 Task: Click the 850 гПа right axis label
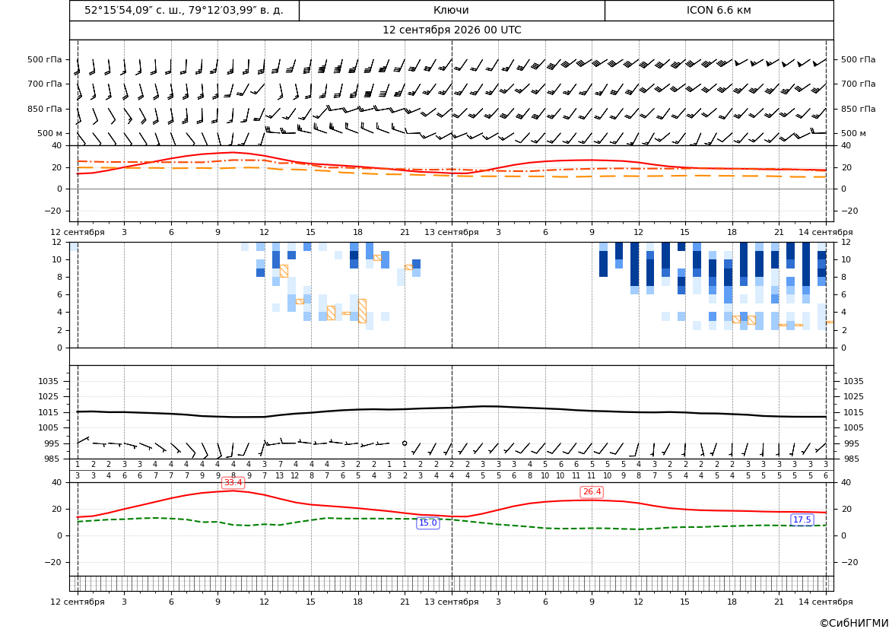pos(859,109)
